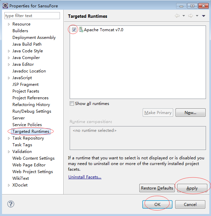211x216 pixels.
Task: Open the forward history dropdown arrow
Action: [x=197, y=16]
